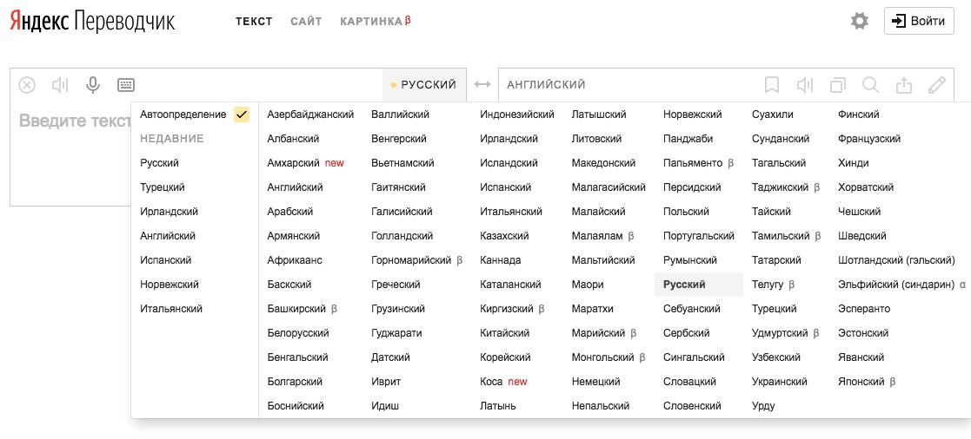This screenshot has width=971, height=439.
Task: Open the virtual keyboard icon
Action: 126,85
